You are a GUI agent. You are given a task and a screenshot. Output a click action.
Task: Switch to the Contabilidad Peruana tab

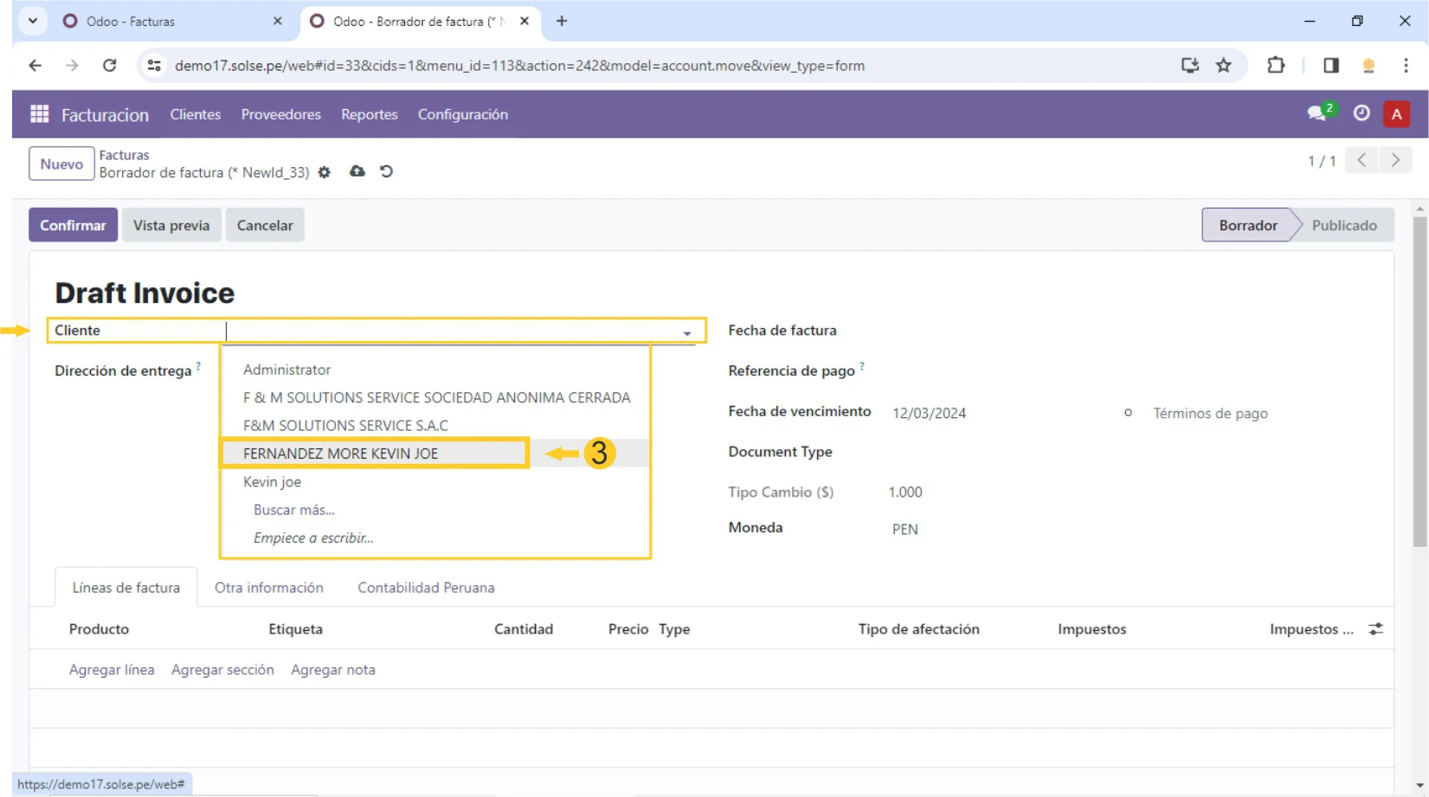[426, 588]
